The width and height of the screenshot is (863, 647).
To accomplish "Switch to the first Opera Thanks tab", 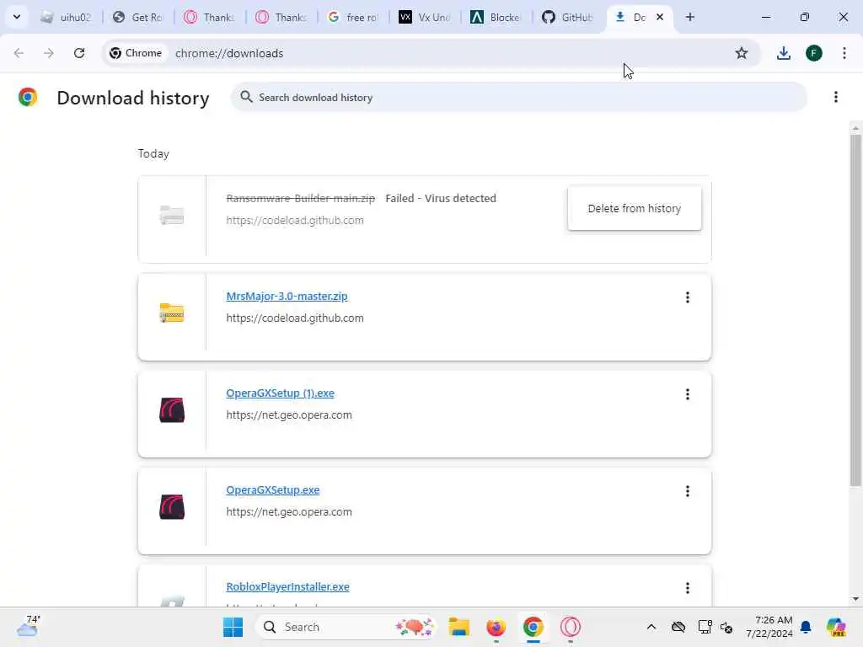I will [x=210, y=17].
